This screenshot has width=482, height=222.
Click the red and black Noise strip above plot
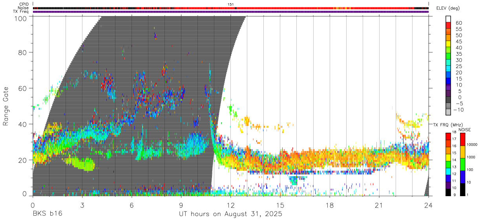click(230, 8)
